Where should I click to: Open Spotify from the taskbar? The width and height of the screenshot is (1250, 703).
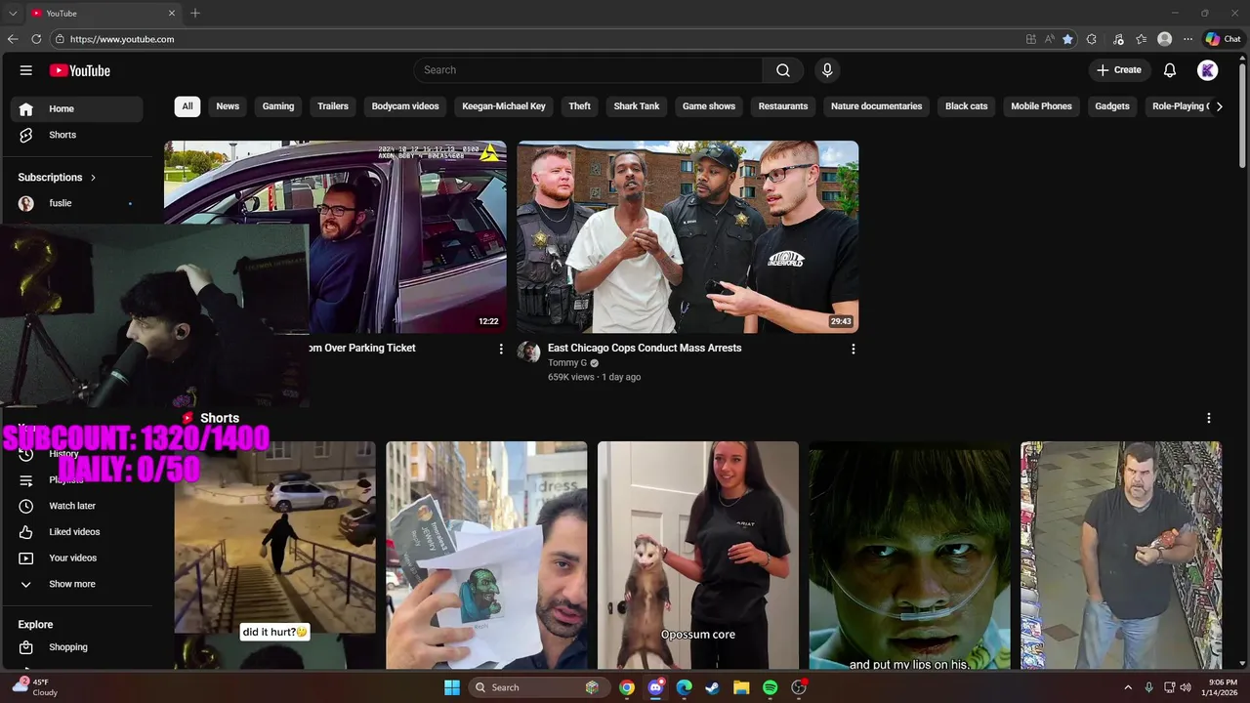point(770,687)
